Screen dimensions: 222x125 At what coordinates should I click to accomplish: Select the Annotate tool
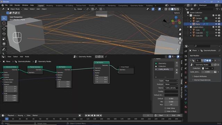(4, 49)
